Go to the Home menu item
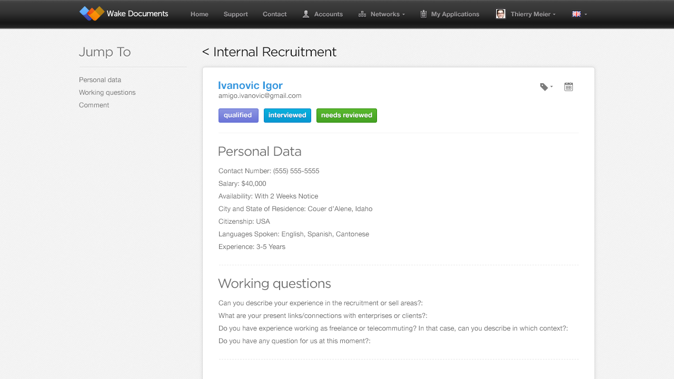This screenshot has height=379, width=674. coord(200,14)
